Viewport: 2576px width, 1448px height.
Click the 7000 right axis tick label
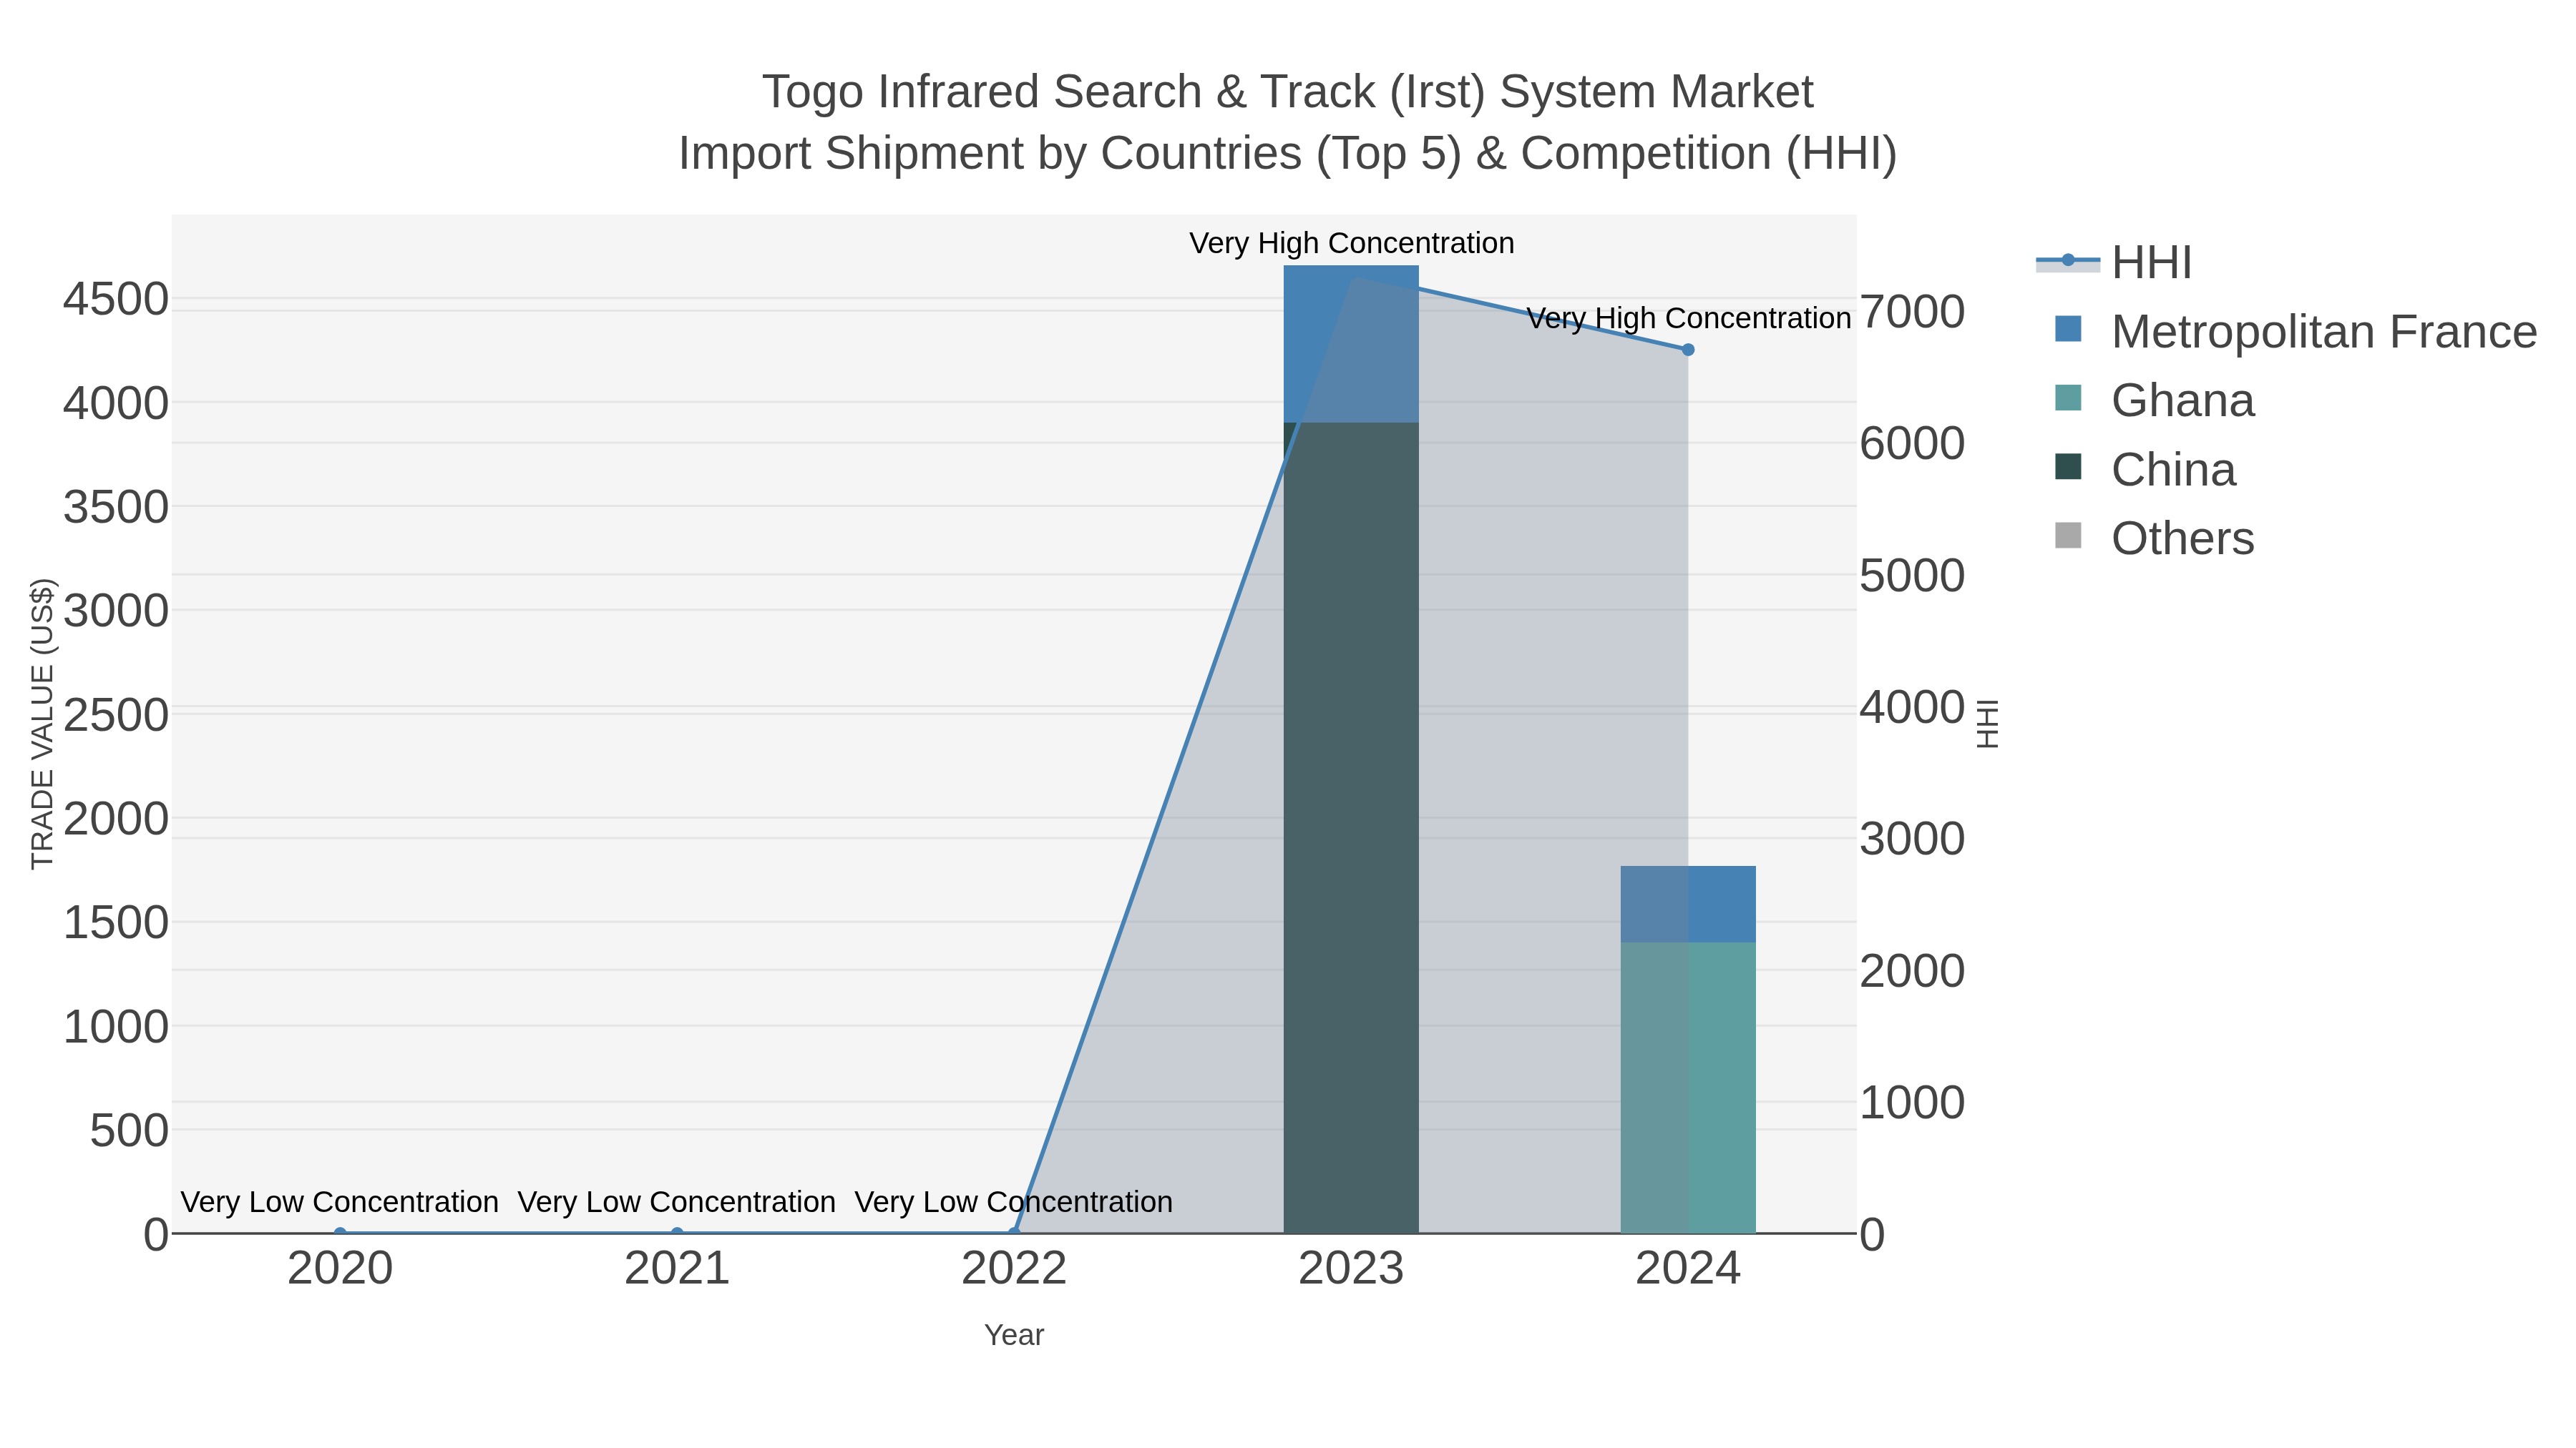click(1912, 312)
